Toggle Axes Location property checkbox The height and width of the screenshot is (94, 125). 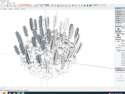(122, 65)
